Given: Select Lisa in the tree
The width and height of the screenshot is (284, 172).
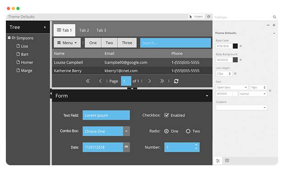Looking at the screenshot, I should [24, 46].
